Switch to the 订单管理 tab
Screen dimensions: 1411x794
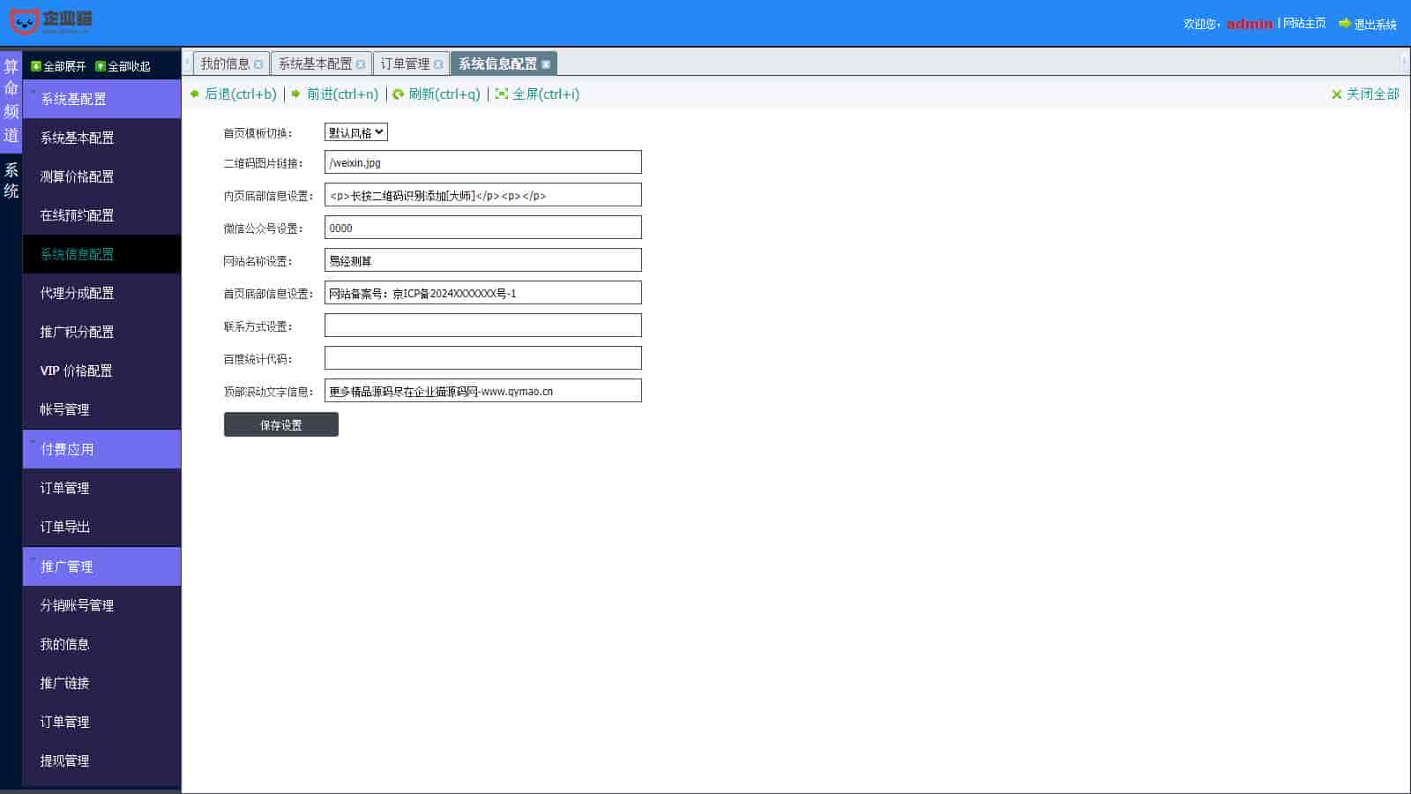click(x=405, y=64)
